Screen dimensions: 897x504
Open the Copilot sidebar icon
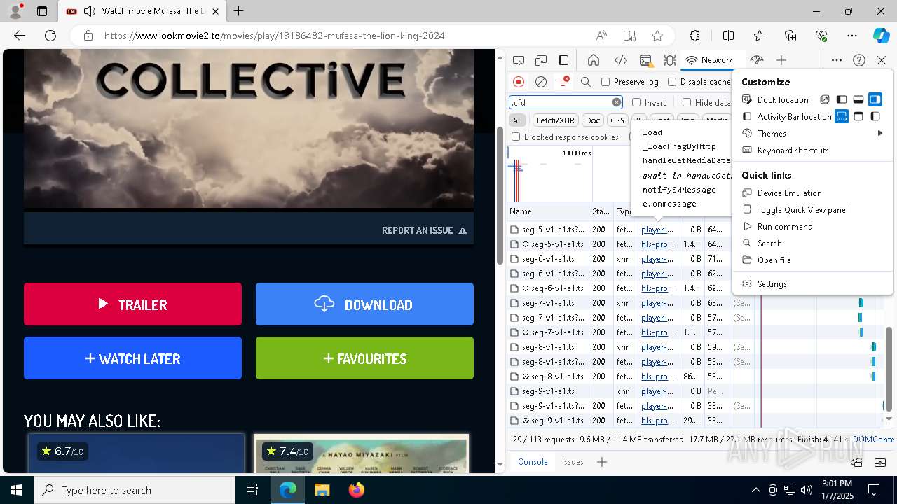point(881,36)
